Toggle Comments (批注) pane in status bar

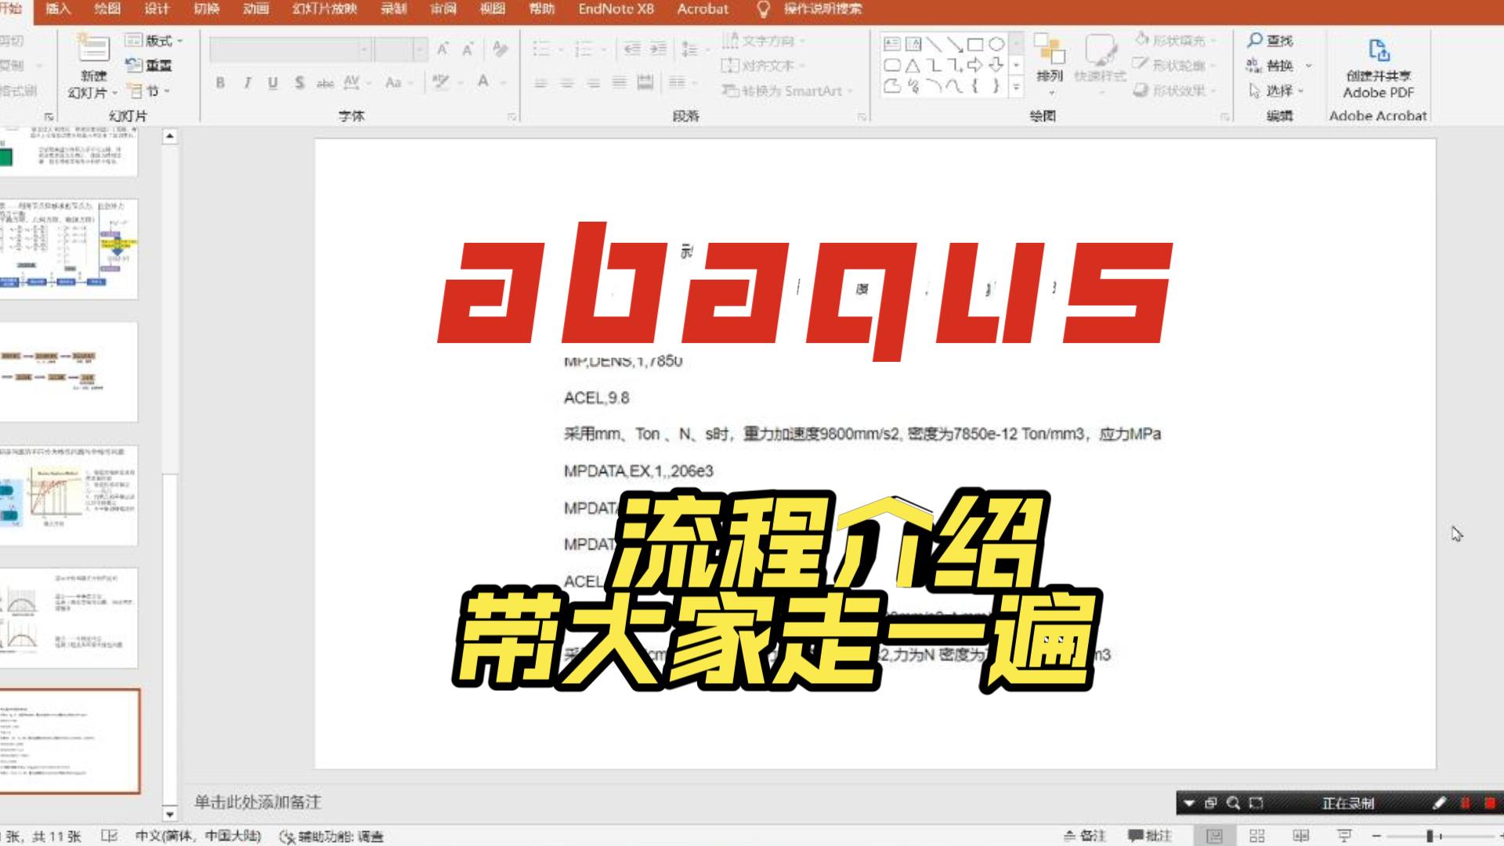[1150, 837]
